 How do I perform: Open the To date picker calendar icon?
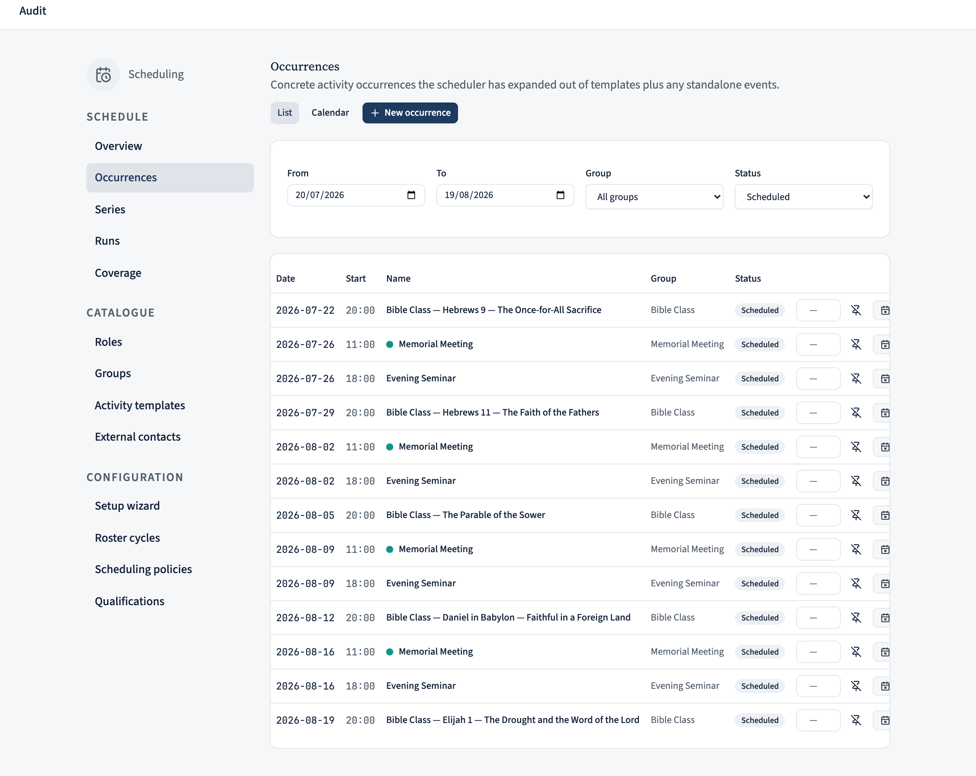click(561, 195)
